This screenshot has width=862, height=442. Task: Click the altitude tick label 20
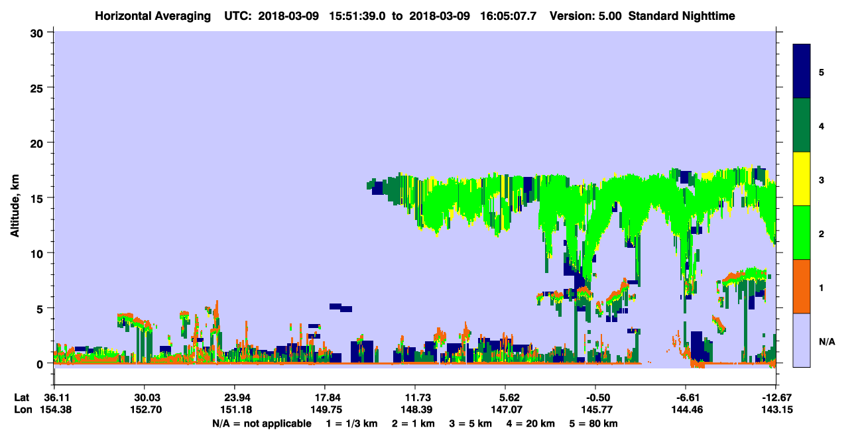click(38, 142)
